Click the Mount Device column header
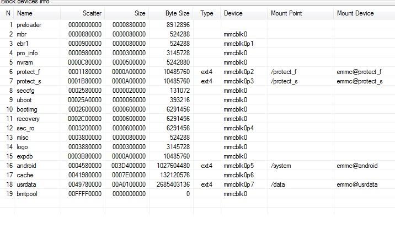The height and width of the screenshot is (227, 395). (364, 13)
